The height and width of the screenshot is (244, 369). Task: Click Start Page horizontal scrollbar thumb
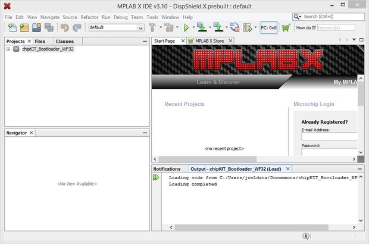click(x=207, y=159)
